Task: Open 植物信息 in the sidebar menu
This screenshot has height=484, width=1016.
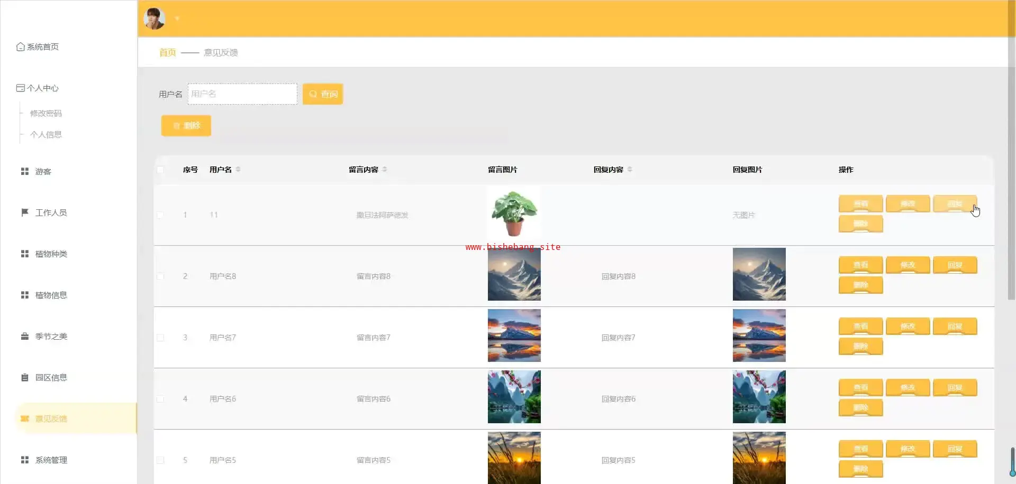Action: [51, 295]
